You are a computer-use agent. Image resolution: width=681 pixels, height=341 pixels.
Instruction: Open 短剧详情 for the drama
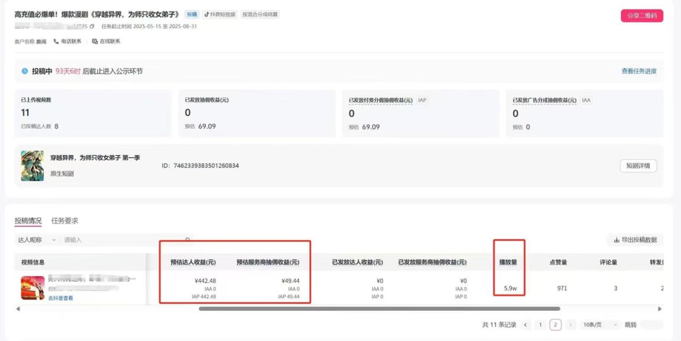638,166
